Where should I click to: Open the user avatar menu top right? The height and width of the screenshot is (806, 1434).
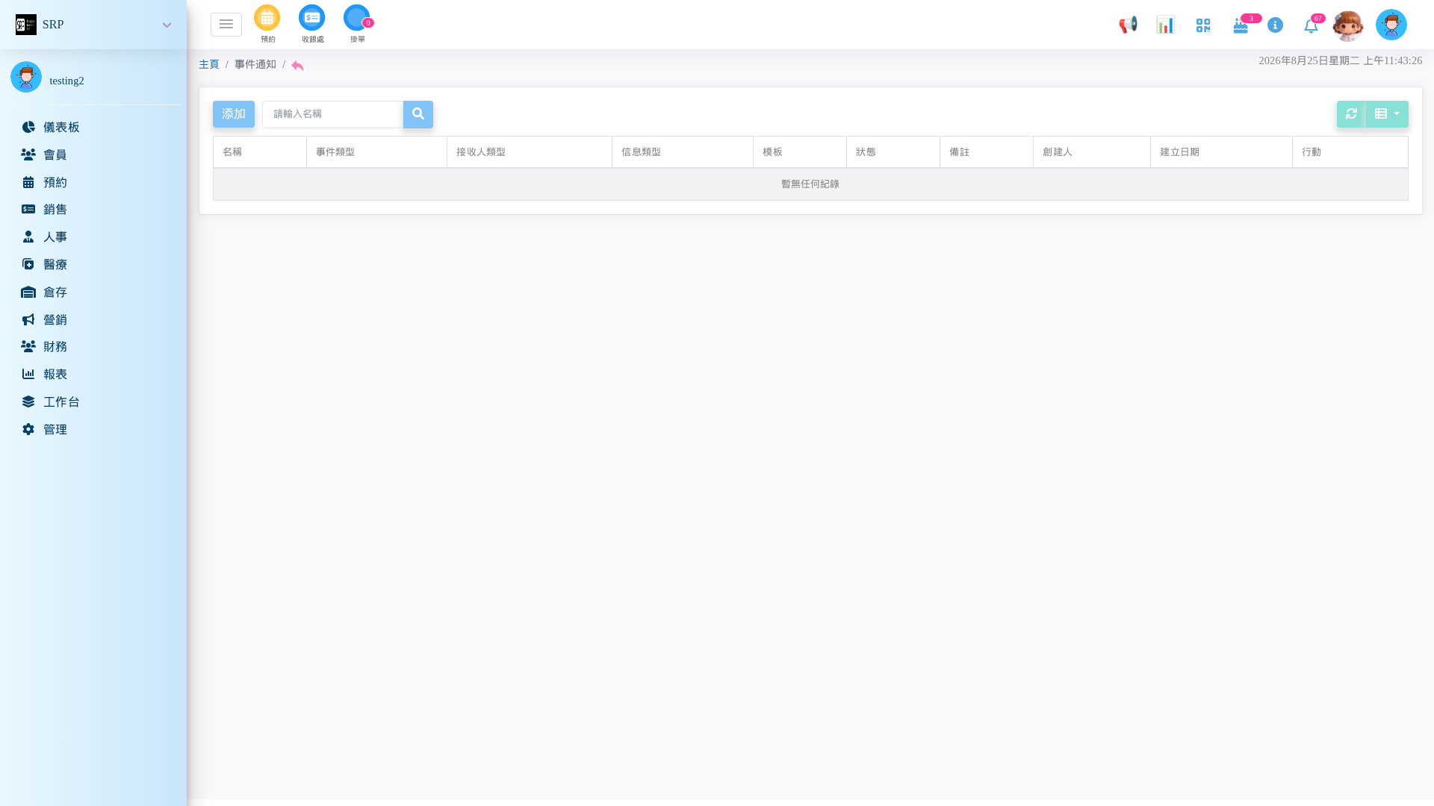1391,25
